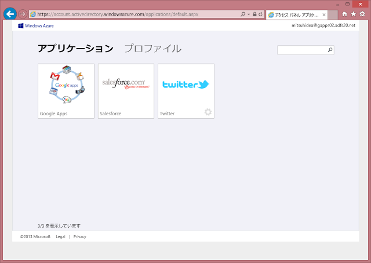
Task: Click the URL in the address bar
Action: (x=118, y=14)
